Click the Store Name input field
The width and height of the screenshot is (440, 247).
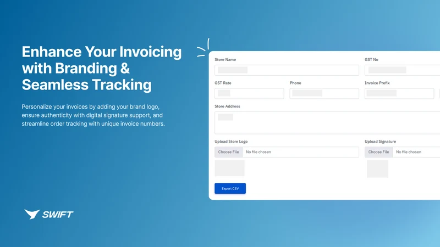click(287, 70)
